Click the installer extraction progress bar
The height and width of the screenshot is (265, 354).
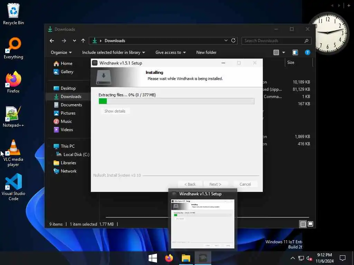(176, 101)
